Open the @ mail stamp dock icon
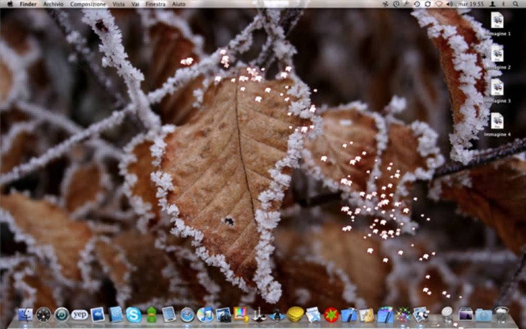The width and height of the screenshot is (526, 329). [x=447, y=314]
